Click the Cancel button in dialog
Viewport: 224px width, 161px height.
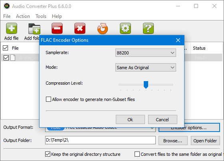click(163, 120)
